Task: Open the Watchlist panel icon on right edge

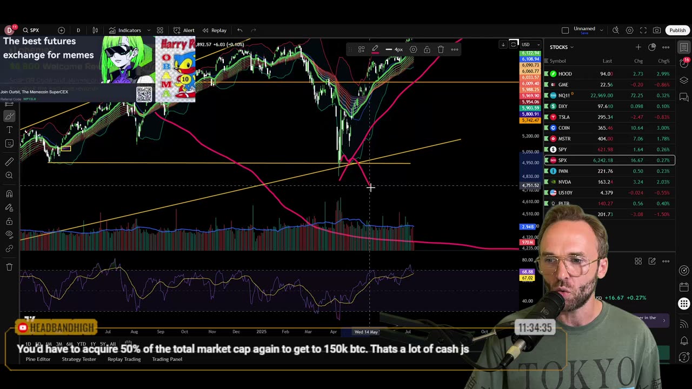Action: click(684, 48)
